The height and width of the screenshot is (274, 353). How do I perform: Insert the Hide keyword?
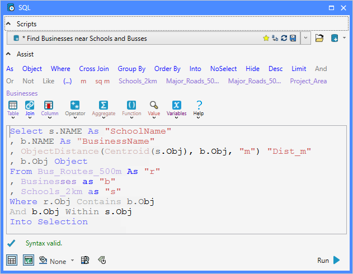[252, 69]
